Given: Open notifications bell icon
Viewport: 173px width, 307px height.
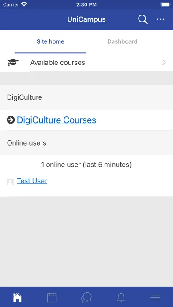Looking at the screenshot, I should point(121,298).
